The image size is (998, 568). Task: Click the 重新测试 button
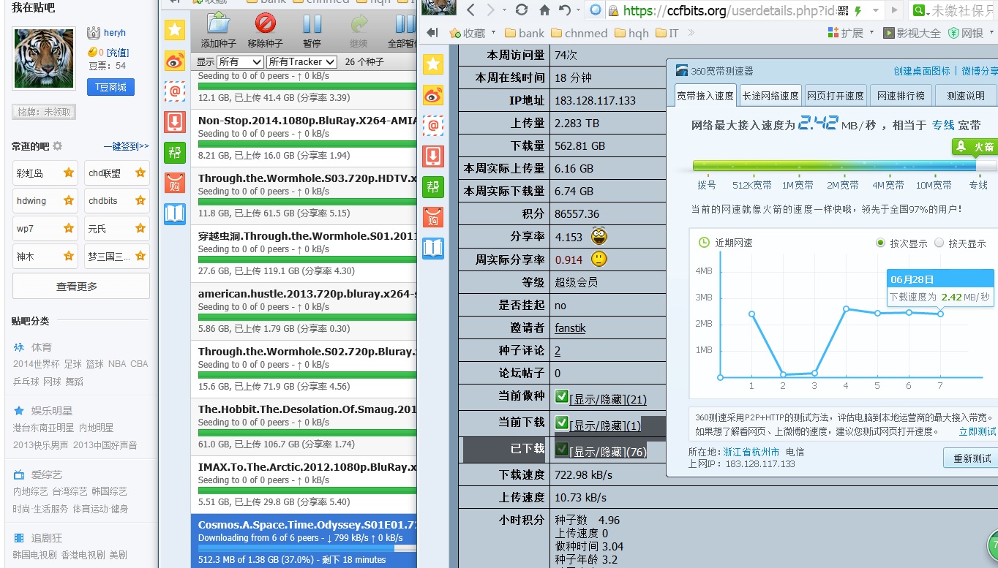click(972, 458)
